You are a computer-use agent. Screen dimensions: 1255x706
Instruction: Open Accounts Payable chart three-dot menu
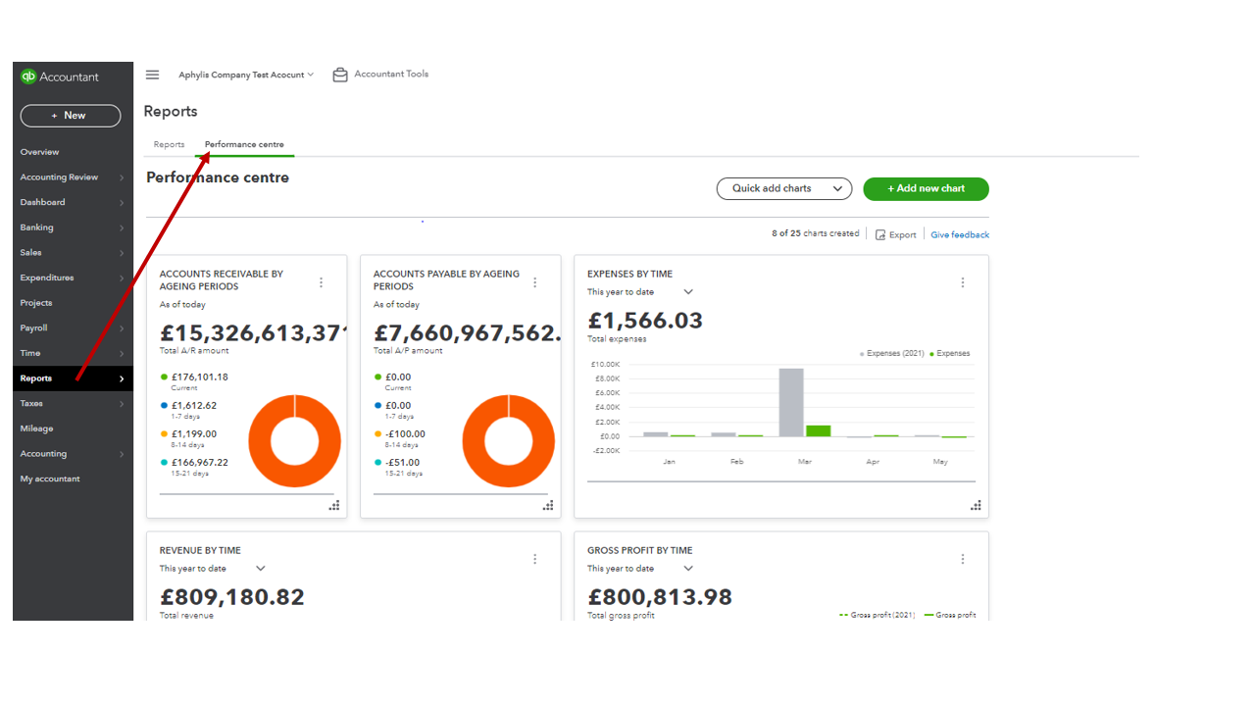[534, 282]
